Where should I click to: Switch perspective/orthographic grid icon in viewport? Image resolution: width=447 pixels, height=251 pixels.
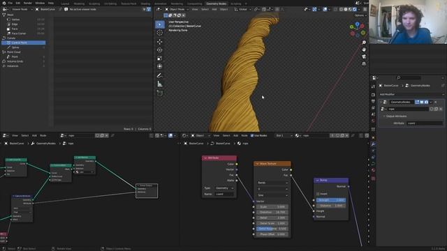tap(364, 63)
